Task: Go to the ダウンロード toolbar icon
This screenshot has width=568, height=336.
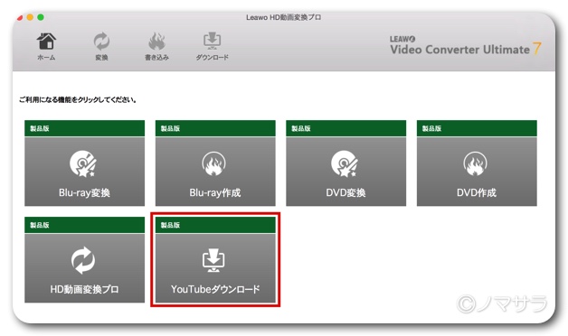Action: (213, 42)
